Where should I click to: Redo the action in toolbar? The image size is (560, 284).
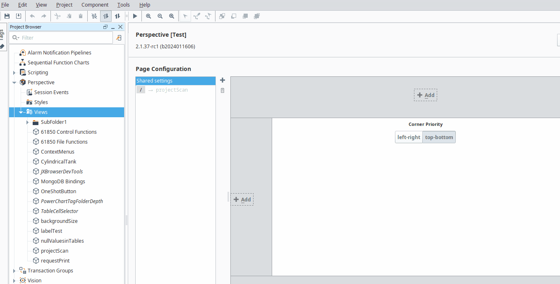pos(43,16)
